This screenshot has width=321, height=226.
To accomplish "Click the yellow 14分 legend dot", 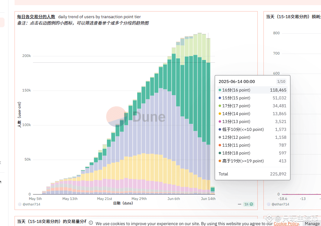I will pyautogui.click(x=220, y=114).
